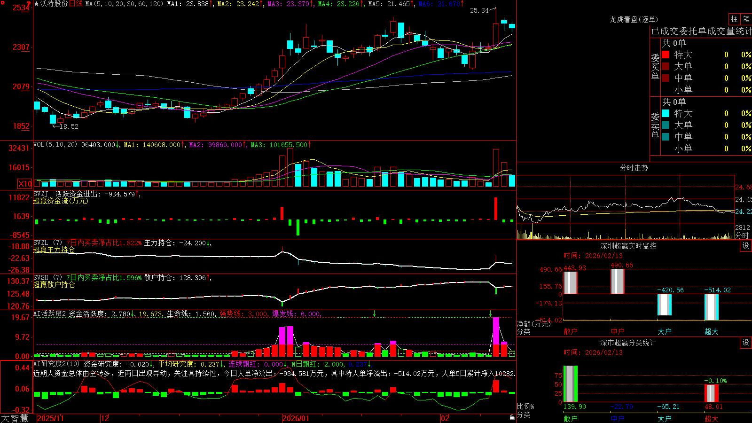Click the 超赢散户持仓 label

click(x=54, y=284)
